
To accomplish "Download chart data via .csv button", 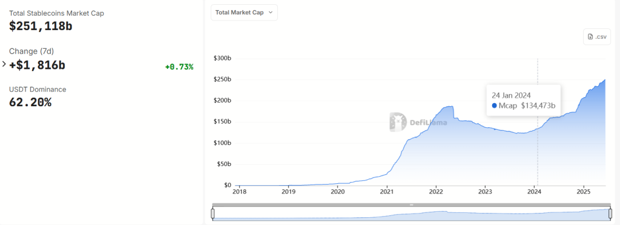I will click(x=596, y=37).
